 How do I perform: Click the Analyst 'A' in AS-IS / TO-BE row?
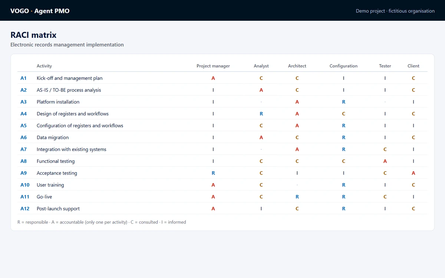tap(261, 90)
